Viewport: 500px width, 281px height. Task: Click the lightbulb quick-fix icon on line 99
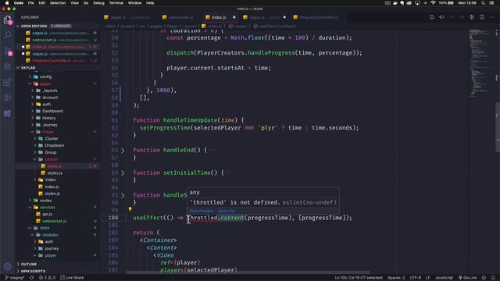pos(130,209)
